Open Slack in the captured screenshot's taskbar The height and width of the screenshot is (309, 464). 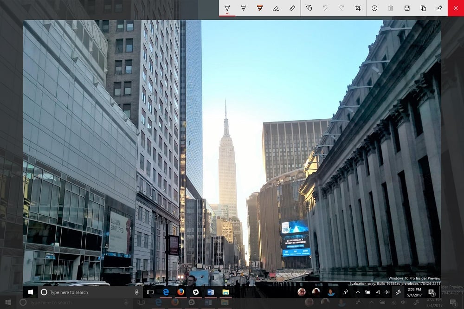pos(196,292)
